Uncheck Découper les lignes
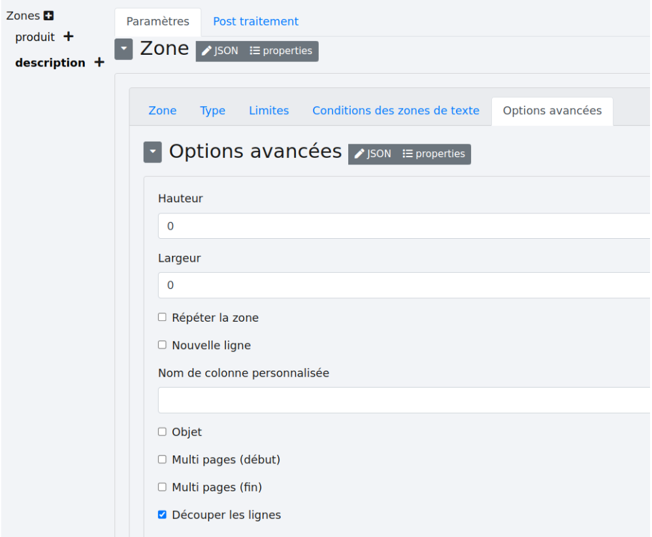Screen dimensions: 652x537 coord(162,515)
